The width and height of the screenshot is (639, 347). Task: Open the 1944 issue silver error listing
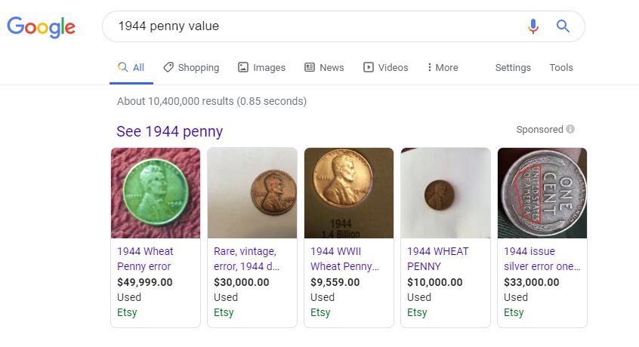(x=542, y=259)
